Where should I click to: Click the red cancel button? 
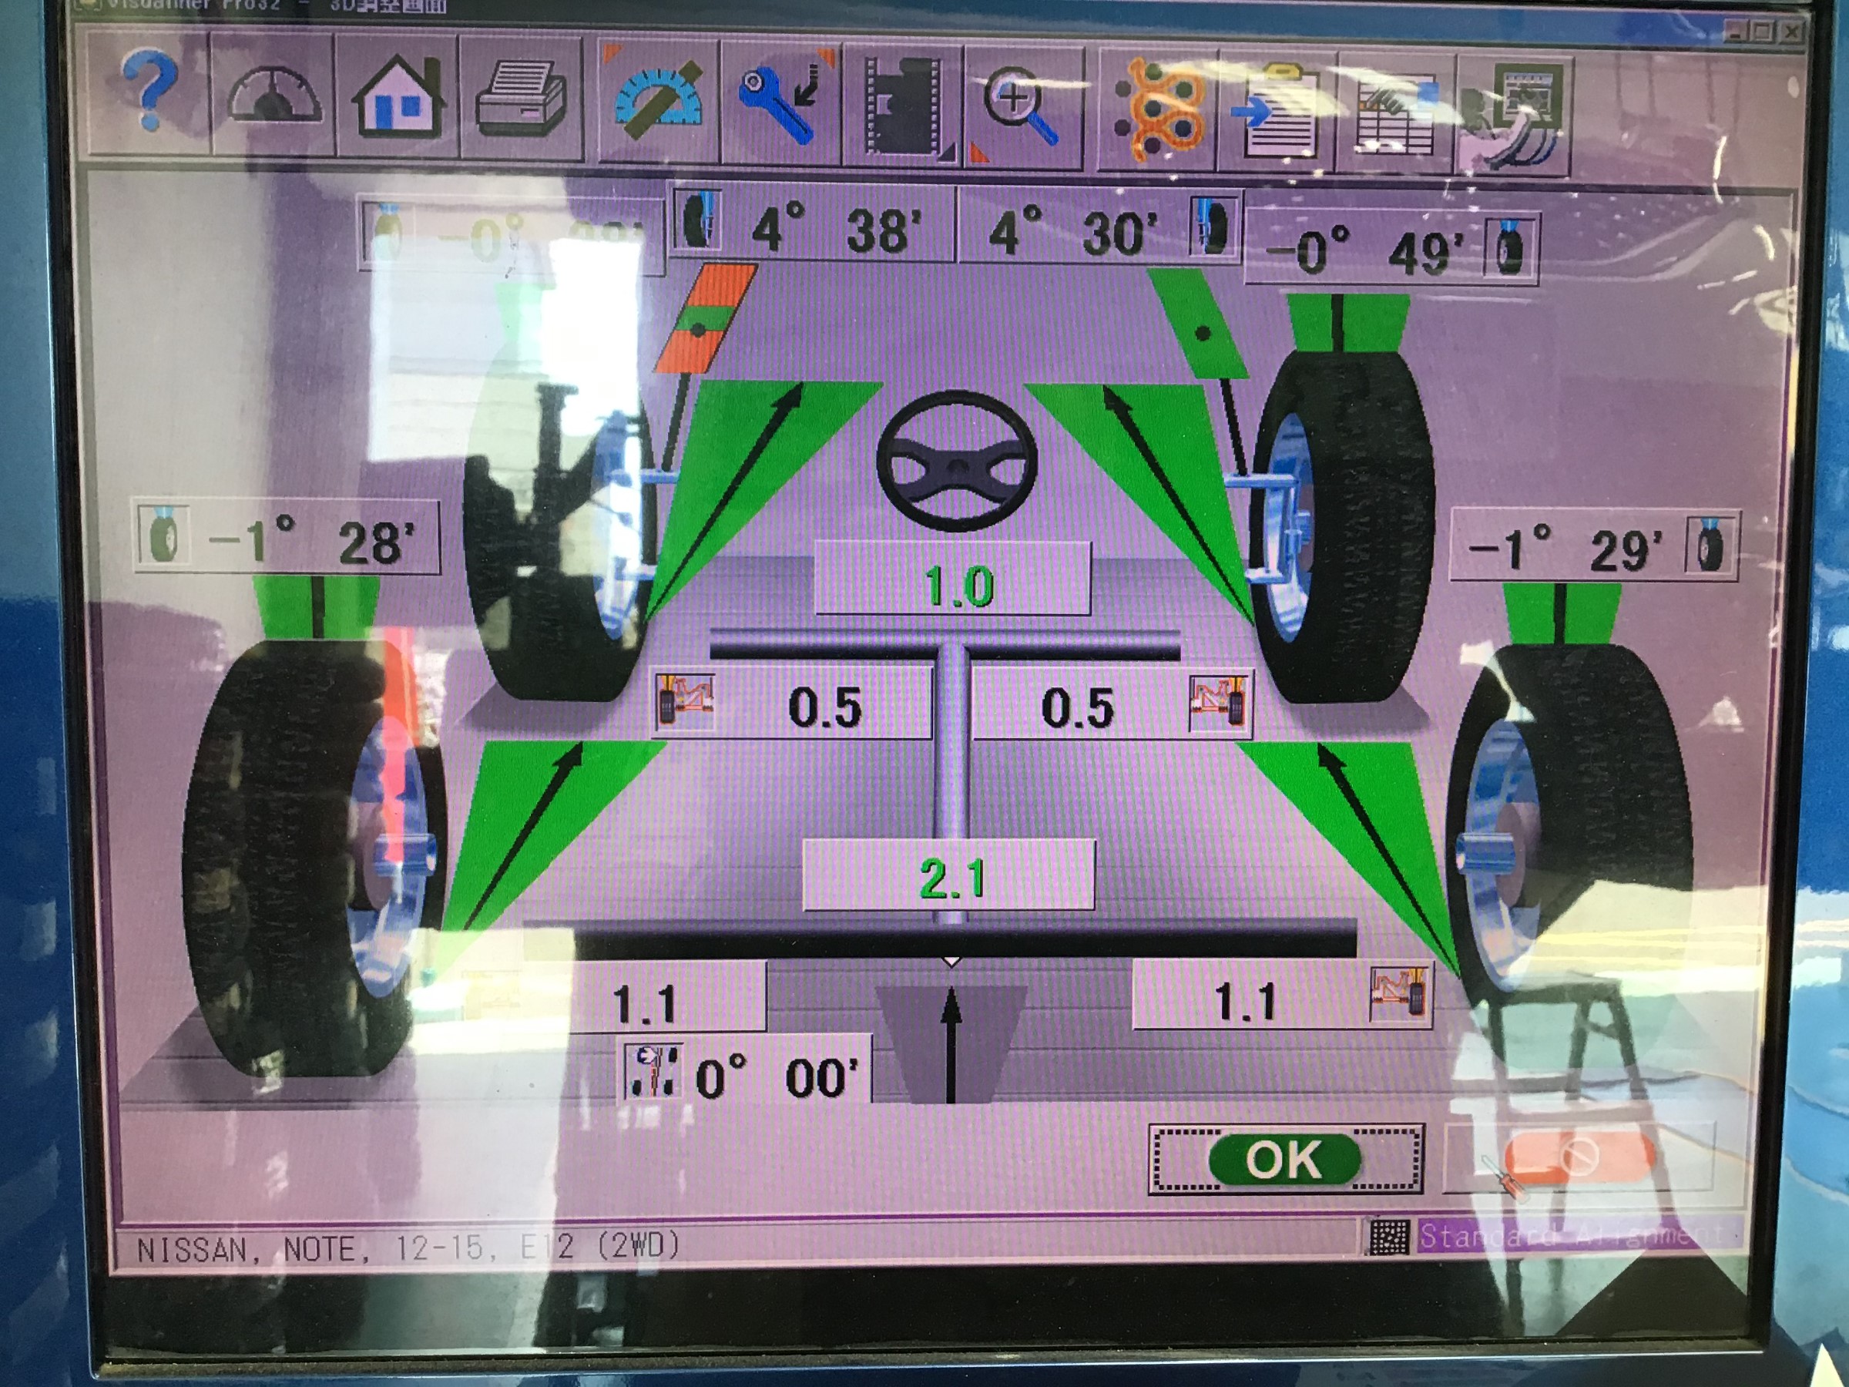(x=1578, y=1159)
